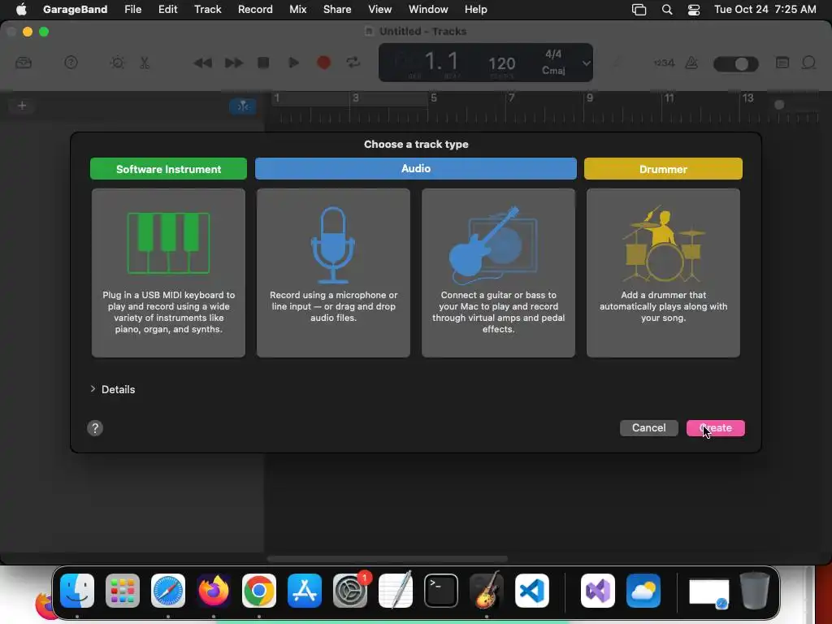Open the File menu

point(132,10)
